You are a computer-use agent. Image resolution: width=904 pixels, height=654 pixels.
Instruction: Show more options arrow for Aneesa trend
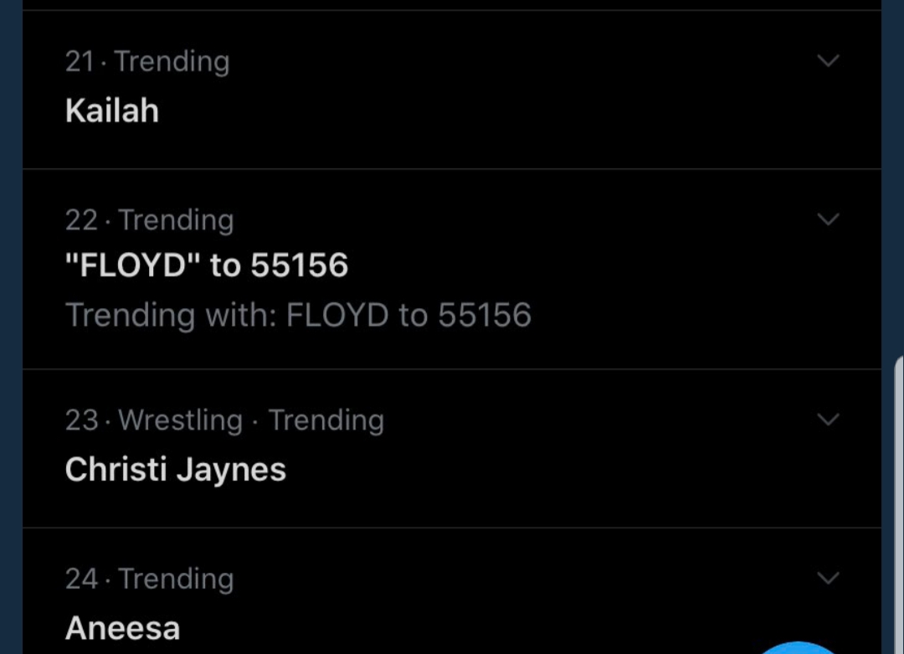(x=828, y=578)
